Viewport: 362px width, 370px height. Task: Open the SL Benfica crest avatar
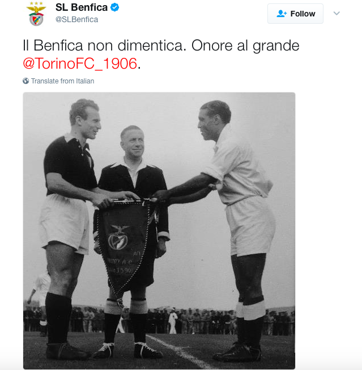click(36, 14)
